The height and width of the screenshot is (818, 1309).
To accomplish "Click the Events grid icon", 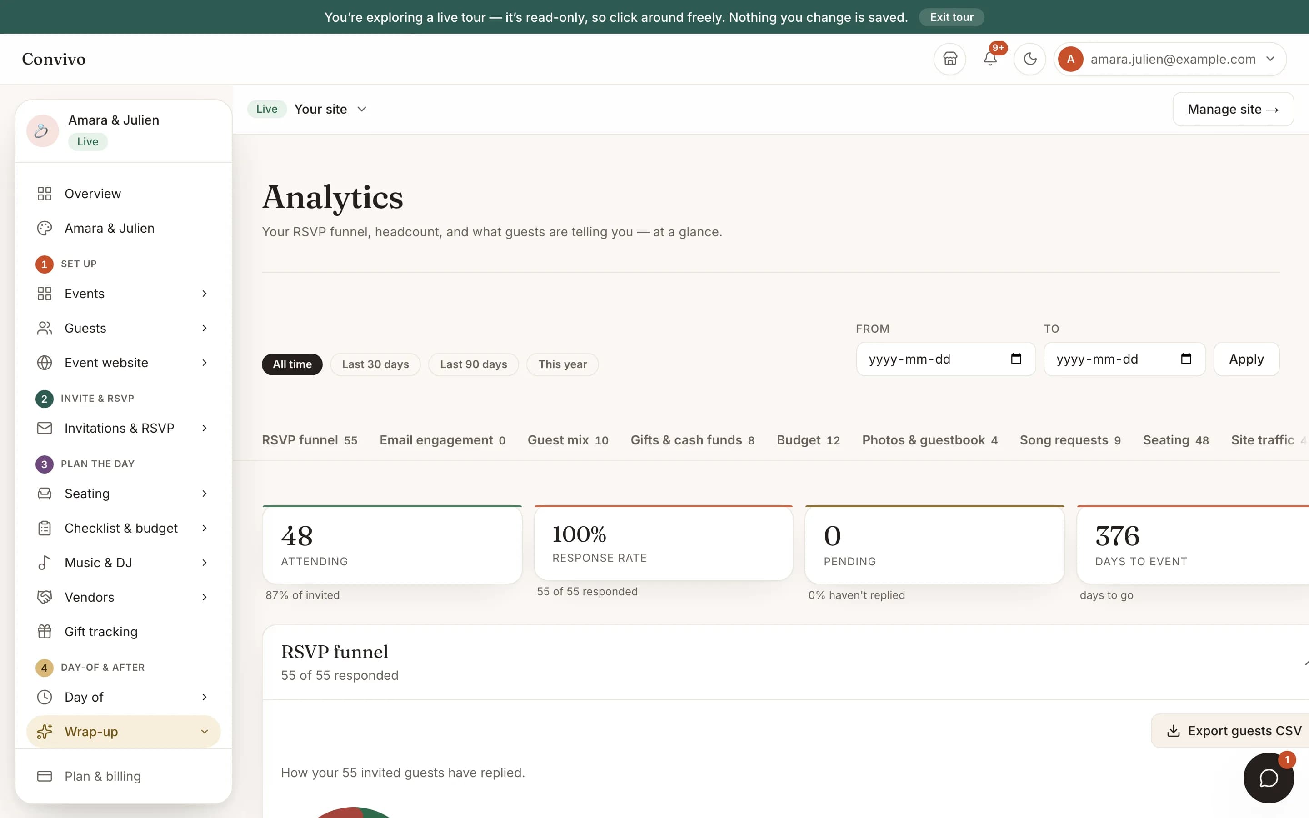I will click(45, 294).
